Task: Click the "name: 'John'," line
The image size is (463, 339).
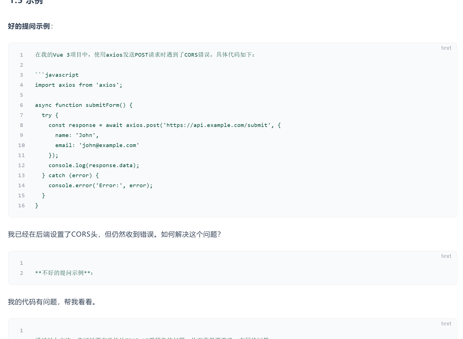Action: pyautogui.click(x=77, y=135)
